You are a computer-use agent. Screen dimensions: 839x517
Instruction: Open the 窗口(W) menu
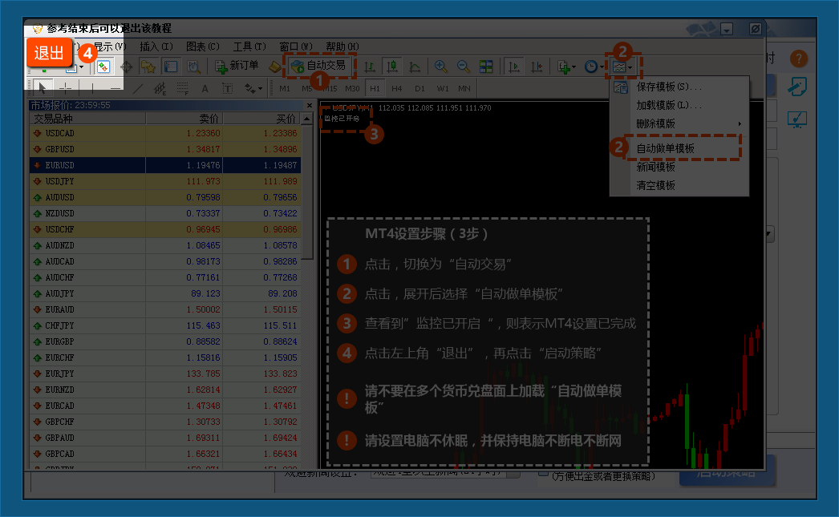click(296, 47)
